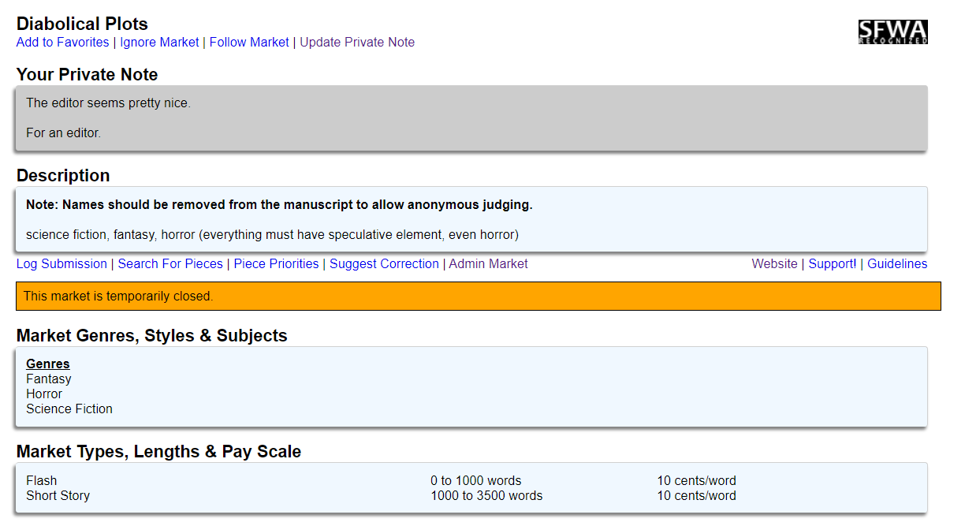The height and width of the screenshot is (526, 965).
Task: Click the 'For an editor.' note line
Action: tap(63, 133)
